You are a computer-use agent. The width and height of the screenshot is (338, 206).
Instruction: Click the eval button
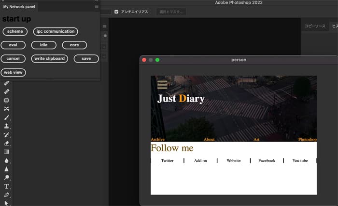tap(13, 45)
